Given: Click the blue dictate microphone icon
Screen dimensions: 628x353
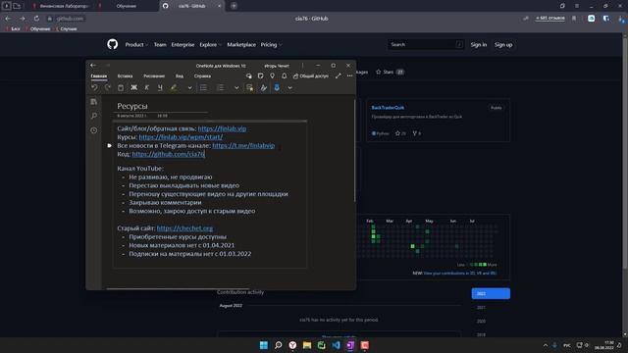Looking at the screenshot, I should (x=277, y=87).
